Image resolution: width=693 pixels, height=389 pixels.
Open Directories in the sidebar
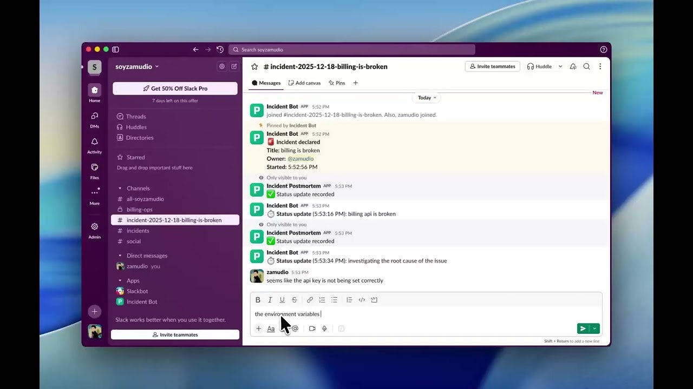pyautogui.click(x=175, y=138)
